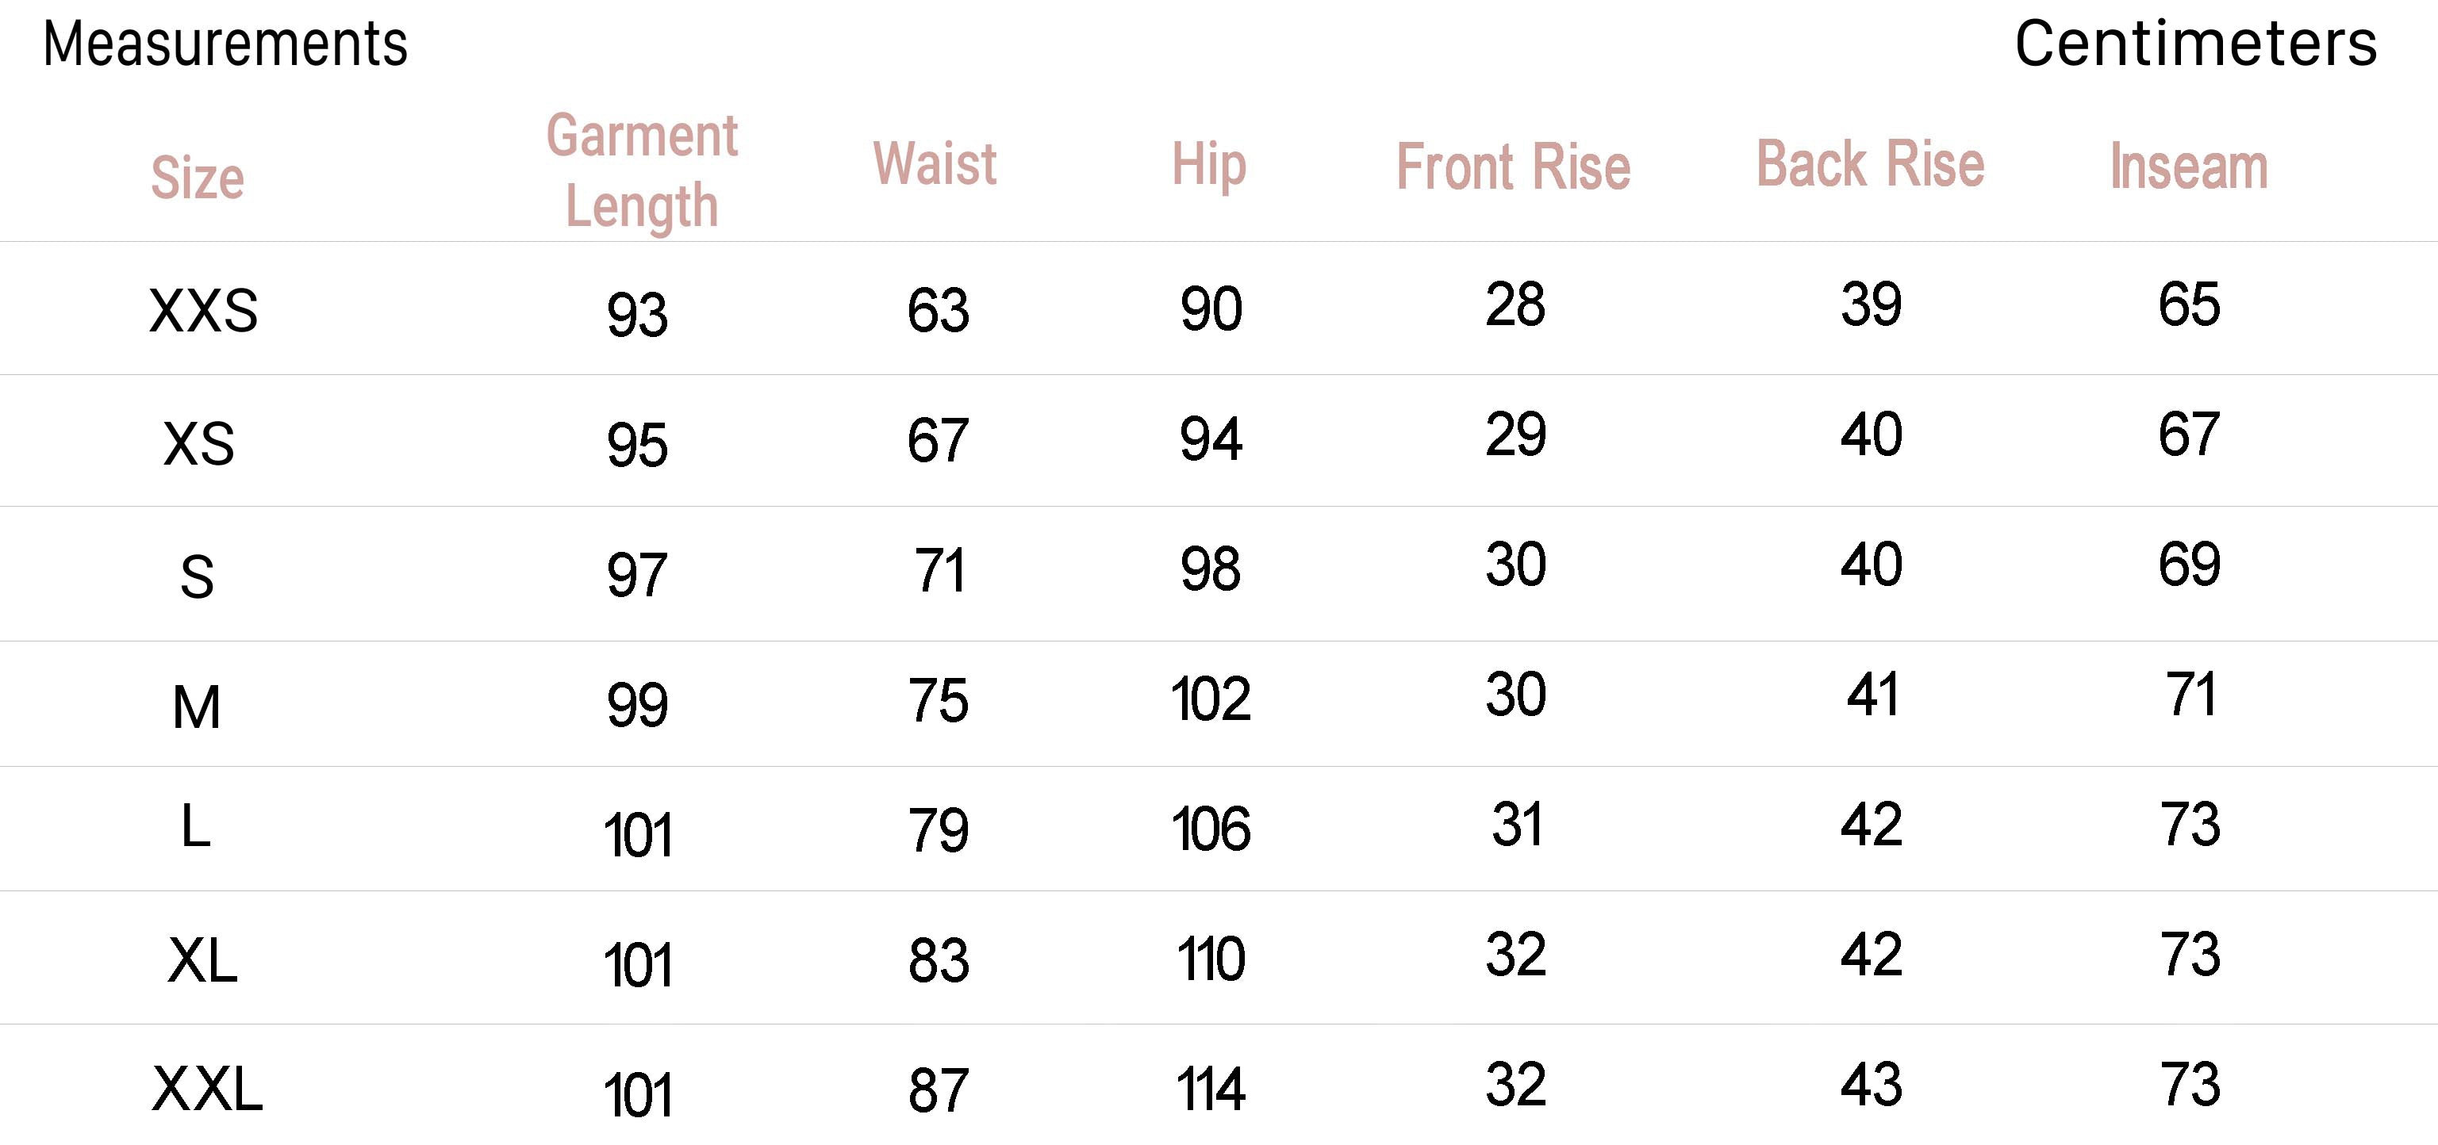Select the XS size row label

(199, 444)
